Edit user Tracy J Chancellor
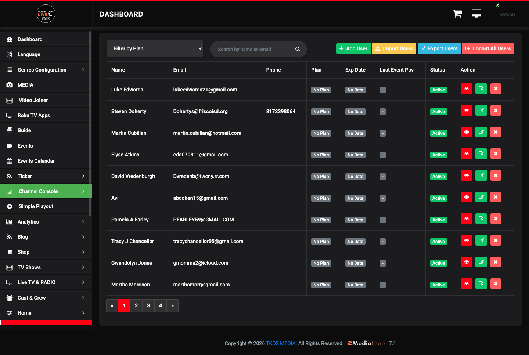The image size is (529, 355). pos(481,240)
